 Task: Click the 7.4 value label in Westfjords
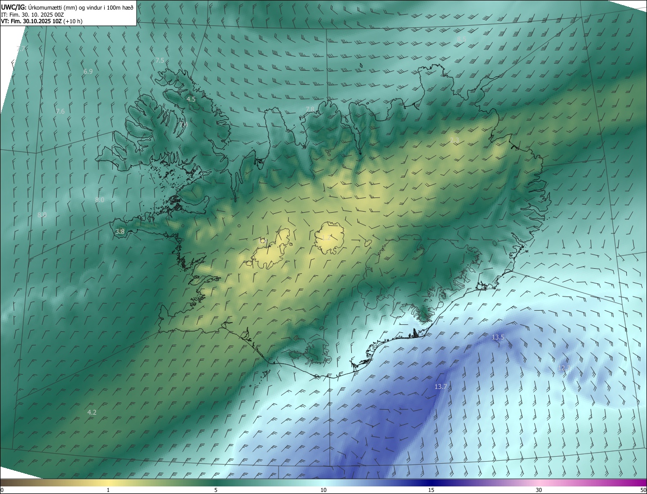pos(184,124)
